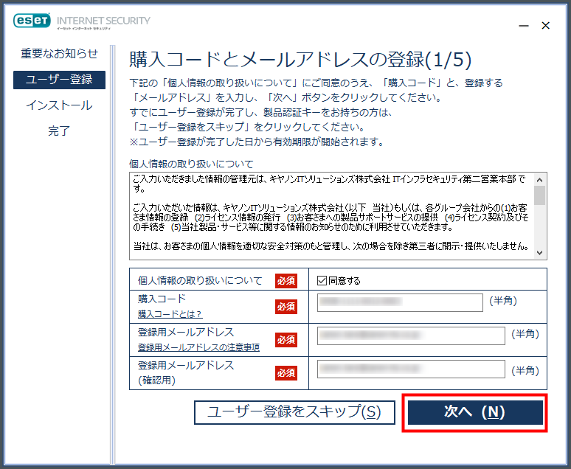Image resolution: width=571 pixels, height=469 pixels.
Task: Click scroll-down arrow of privacy text box
Action: [x=540, y=253]
